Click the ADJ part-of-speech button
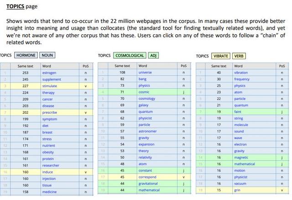The width and height of the screenshot is (292, 200). click(153, 56)
